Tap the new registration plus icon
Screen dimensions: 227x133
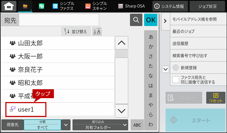(176, 68)
